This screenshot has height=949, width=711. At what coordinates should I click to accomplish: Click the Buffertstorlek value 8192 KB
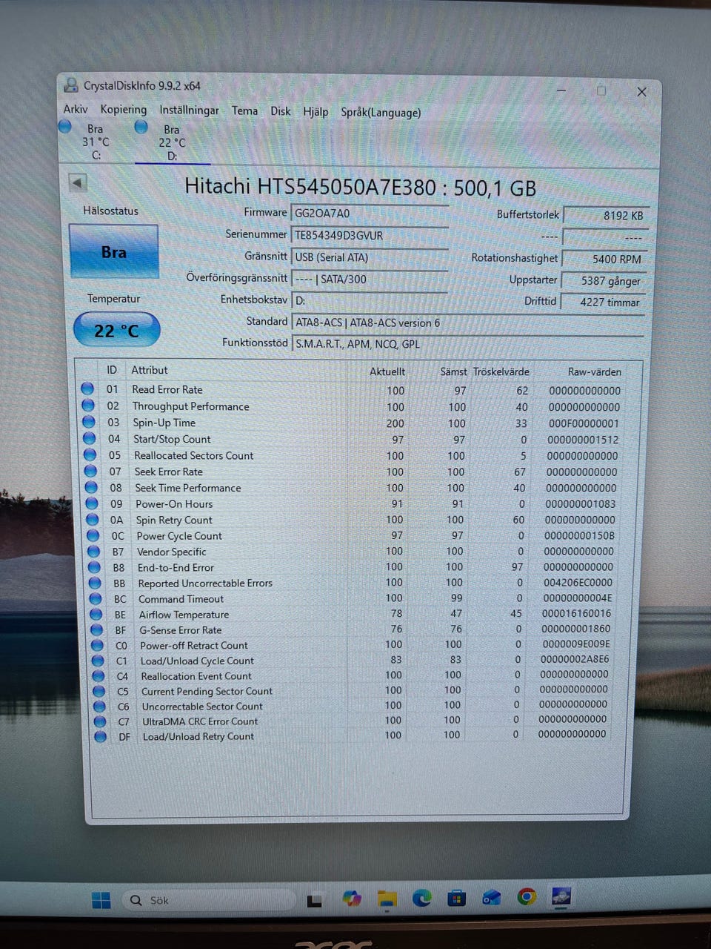(x=606, y=216)
